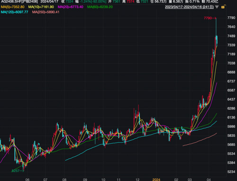
Task: Toggle the magenta MA(20)=6773.40 label
Action: (71, 7)
